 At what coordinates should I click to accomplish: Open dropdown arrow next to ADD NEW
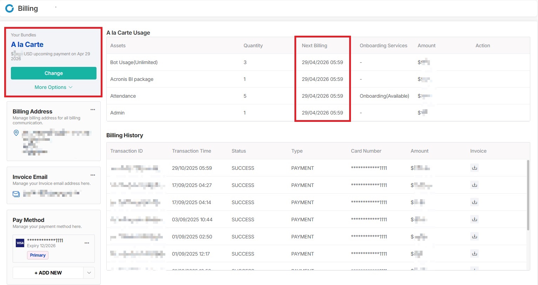[x=89, y=273]
